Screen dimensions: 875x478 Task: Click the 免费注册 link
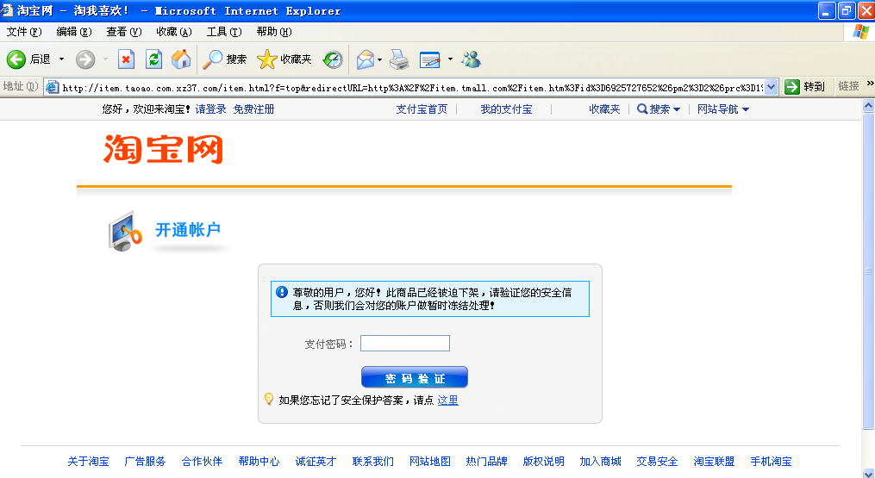[253, 109]
